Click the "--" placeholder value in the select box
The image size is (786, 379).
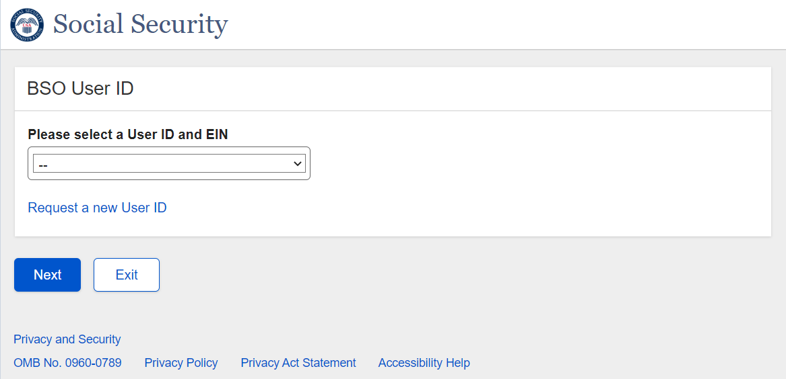pyautogui.click(x=43, y=164)
